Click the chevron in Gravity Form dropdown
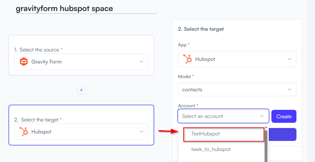The width and height of the screenshot is (315, 162). (142, 62)
